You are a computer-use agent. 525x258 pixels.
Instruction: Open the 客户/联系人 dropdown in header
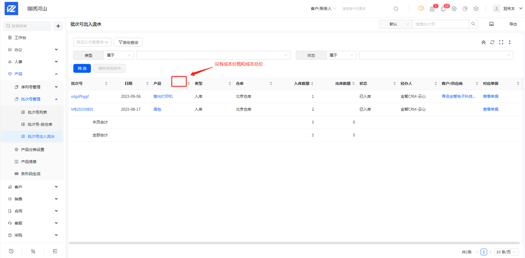coord(324,9)
